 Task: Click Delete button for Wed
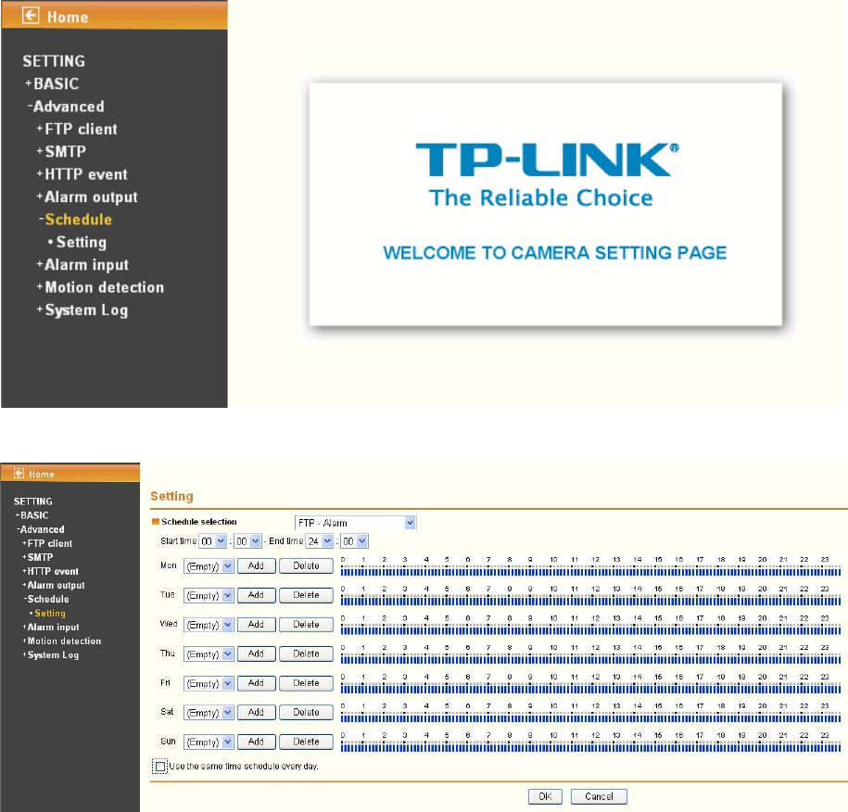pos(306,624)
